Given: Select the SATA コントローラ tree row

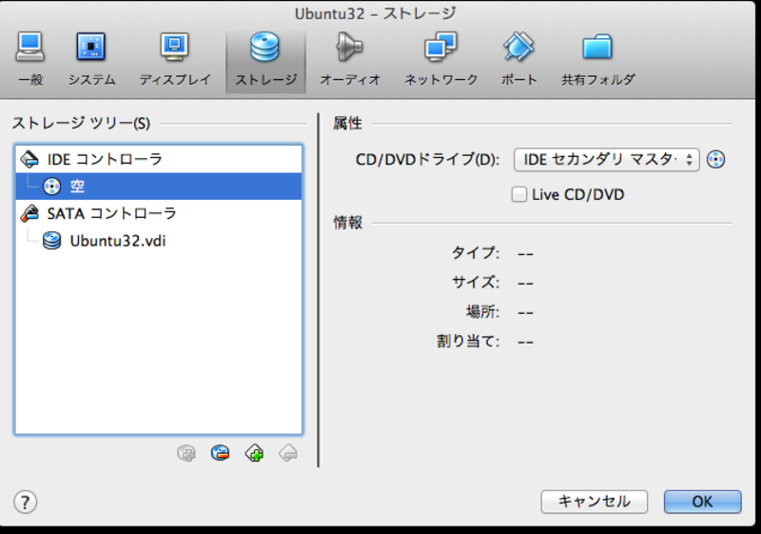Looking at the screenshot, I should [159, 213].
